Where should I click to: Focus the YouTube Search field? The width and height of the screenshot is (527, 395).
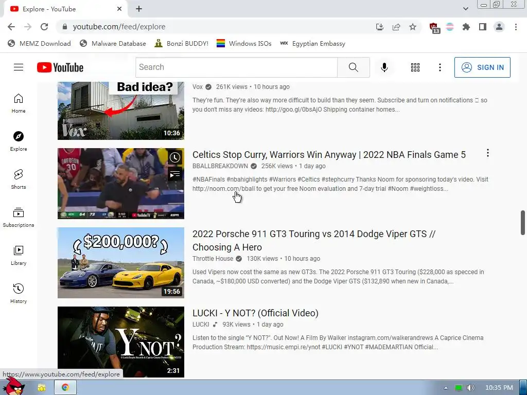coord(236,67)
